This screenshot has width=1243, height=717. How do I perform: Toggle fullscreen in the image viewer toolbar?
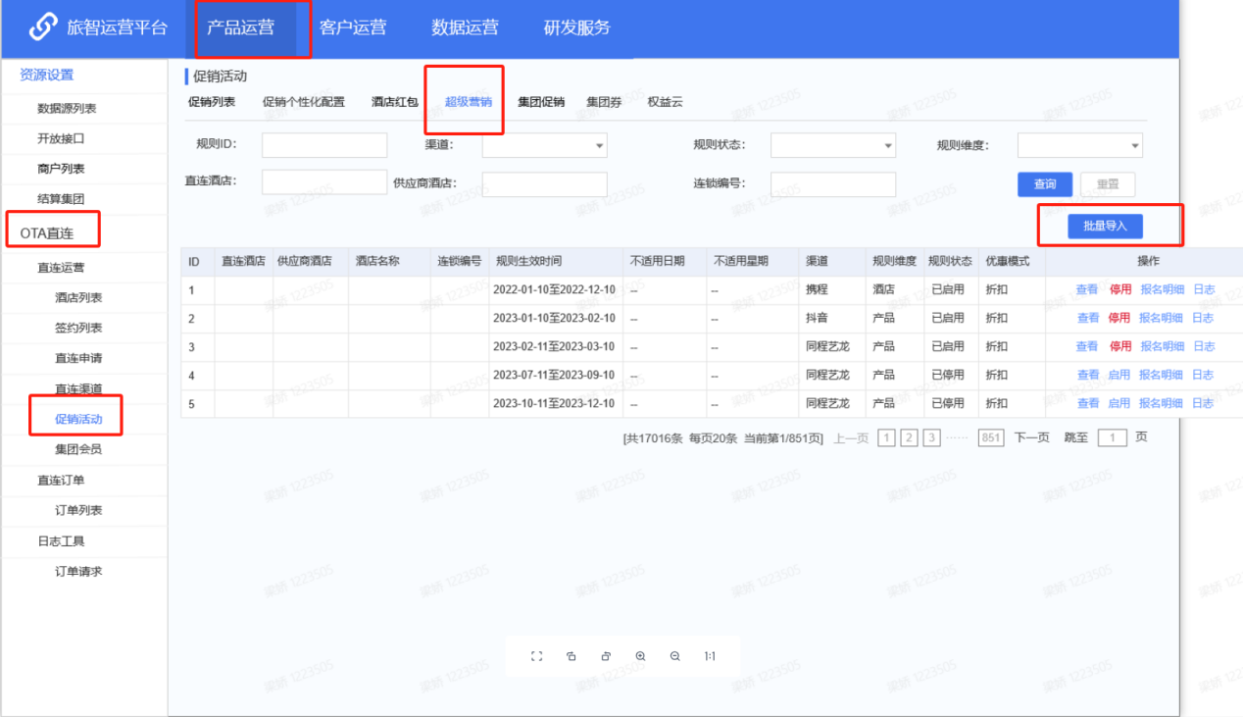[536, 656]
